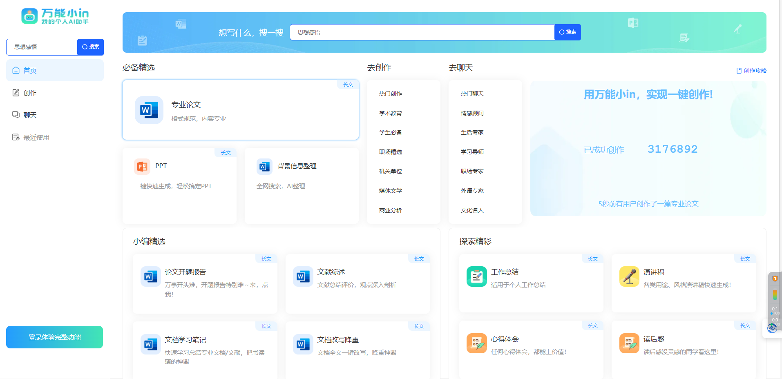Click the microphone icon on 演讲稿 card
The height and width of the screenshot is (379, 782).
point(629,276)
